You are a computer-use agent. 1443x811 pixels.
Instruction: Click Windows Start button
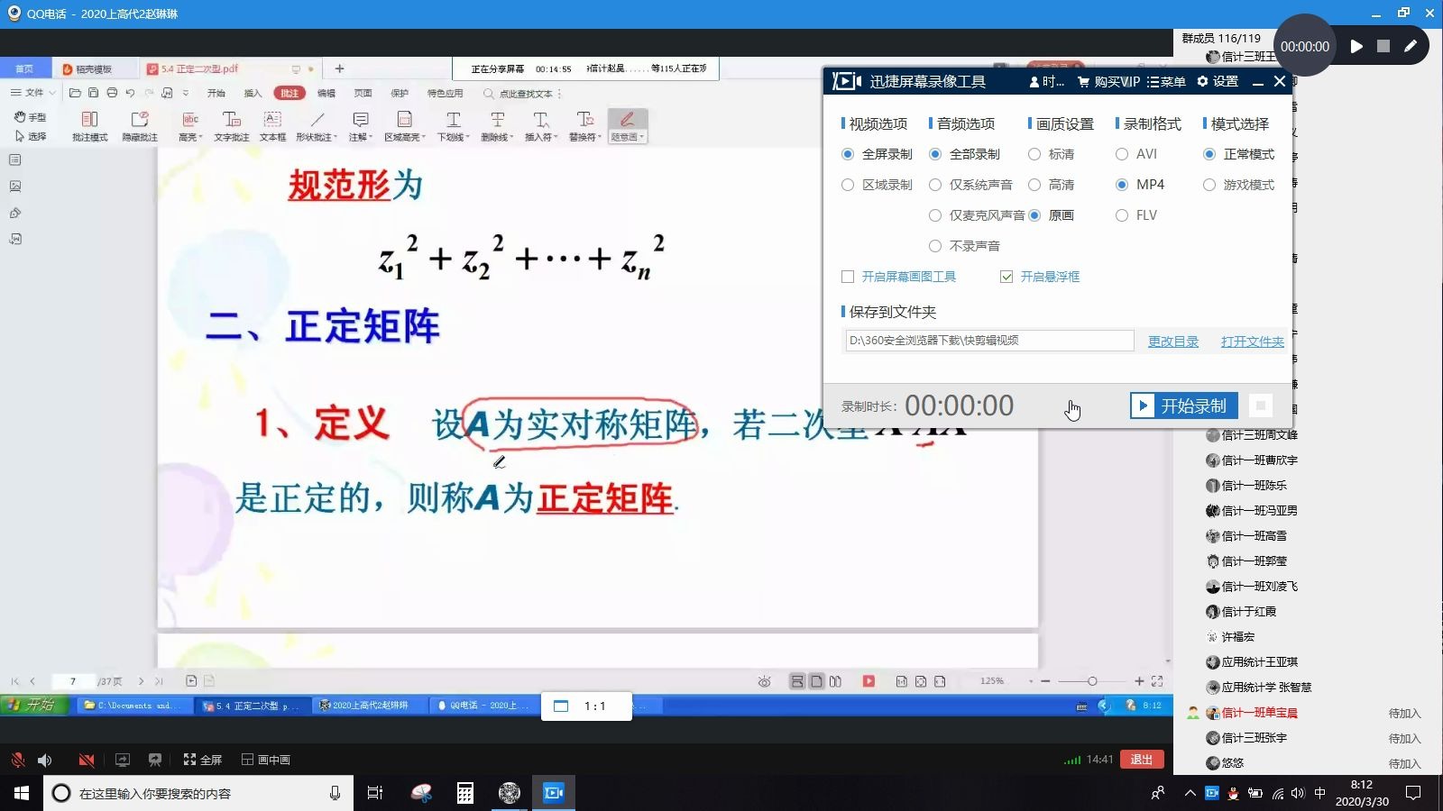pyautogui.click(x=22, y=793)
